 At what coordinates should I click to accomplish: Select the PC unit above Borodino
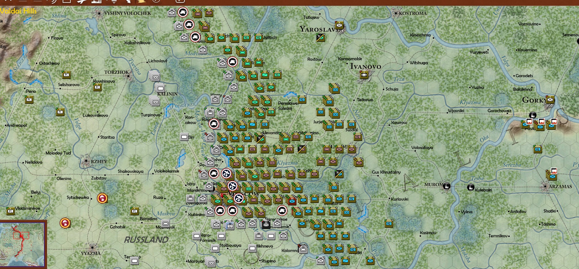pyautogui.click(x=135, y=211)
